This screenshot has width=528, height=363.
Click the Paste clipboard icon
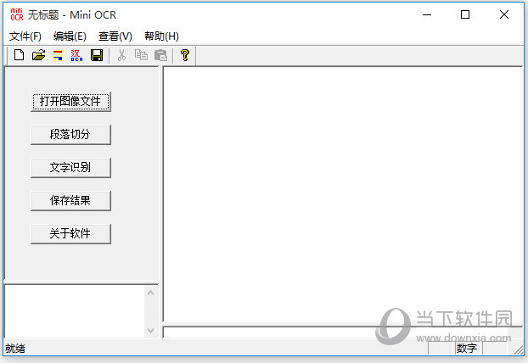[160, 55]
